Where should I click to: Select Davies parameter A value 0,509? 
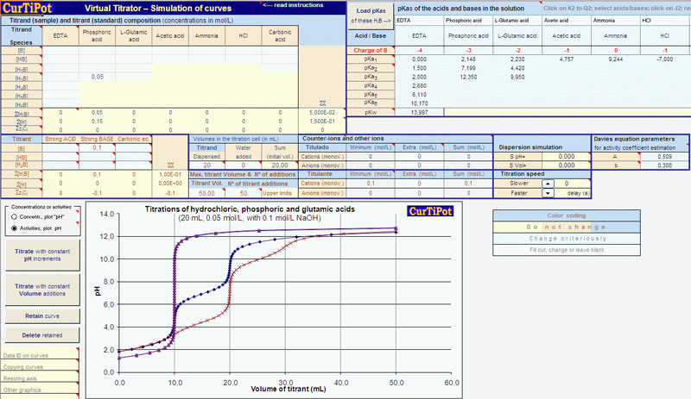(x=664, y=156)
